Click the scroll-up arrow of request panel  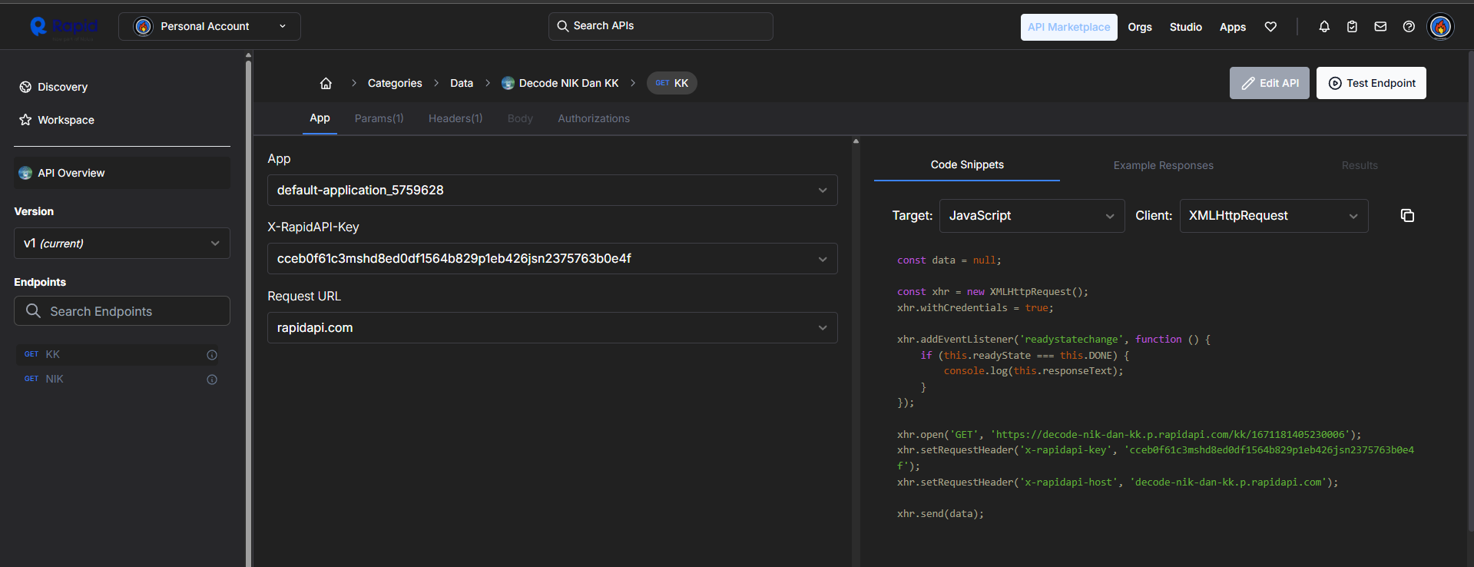(856, 141)
